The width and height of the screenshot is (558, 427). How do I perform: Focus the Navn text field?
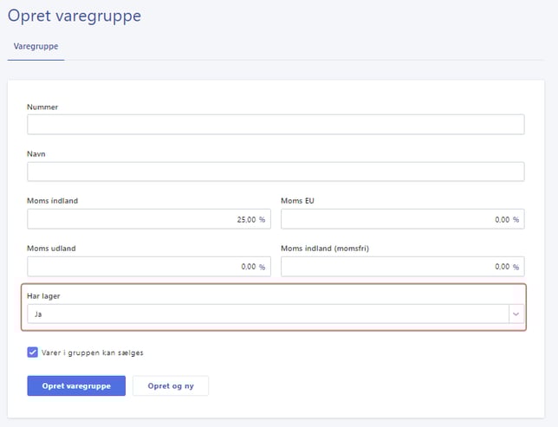(276, 171)
